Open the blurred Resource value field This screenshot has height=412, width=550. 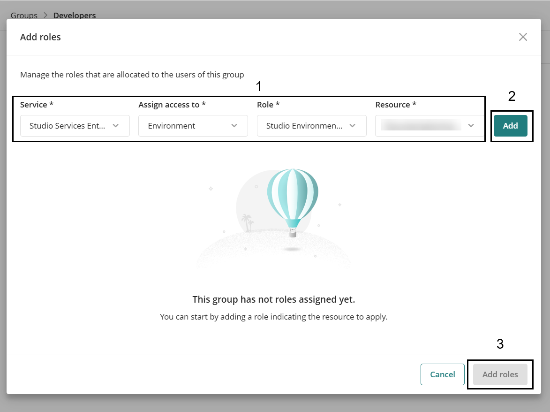421,126
